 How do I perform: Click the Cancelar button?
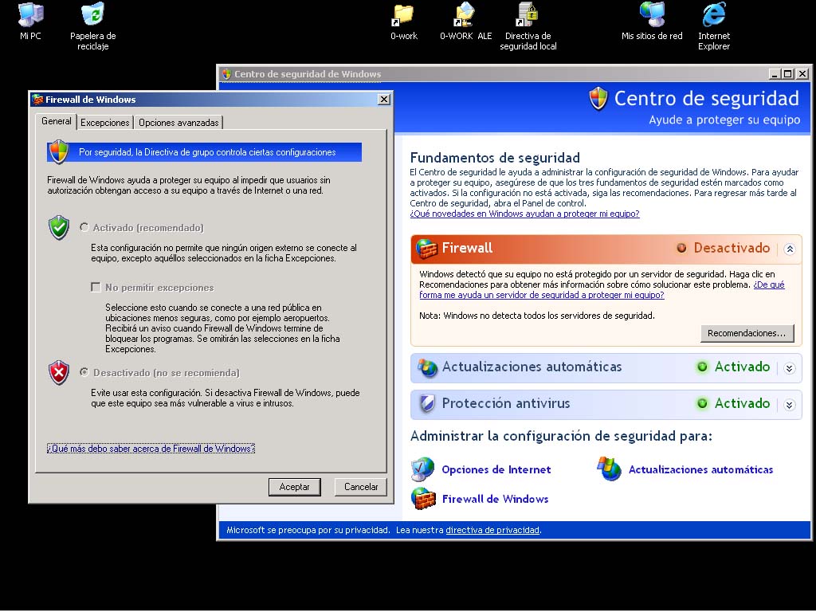point(361,487)
